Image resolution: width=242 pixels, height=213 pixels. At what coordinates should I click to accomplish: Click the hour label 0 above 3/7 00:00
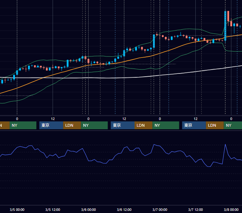pos(160,119)
